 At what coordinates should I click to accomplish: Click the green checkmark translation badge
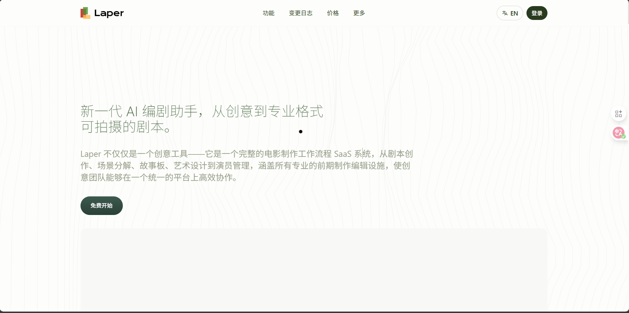624,137
